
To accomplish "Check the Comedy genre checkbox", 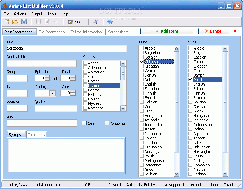I will coord(85,81).
